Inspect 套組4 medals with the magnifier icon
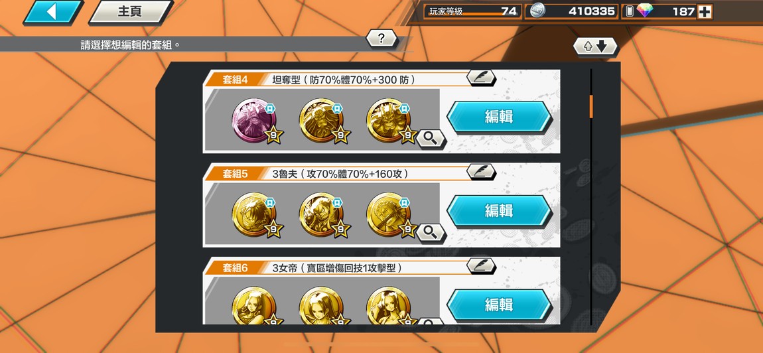763x353 pixels. (x=431, y=139)
